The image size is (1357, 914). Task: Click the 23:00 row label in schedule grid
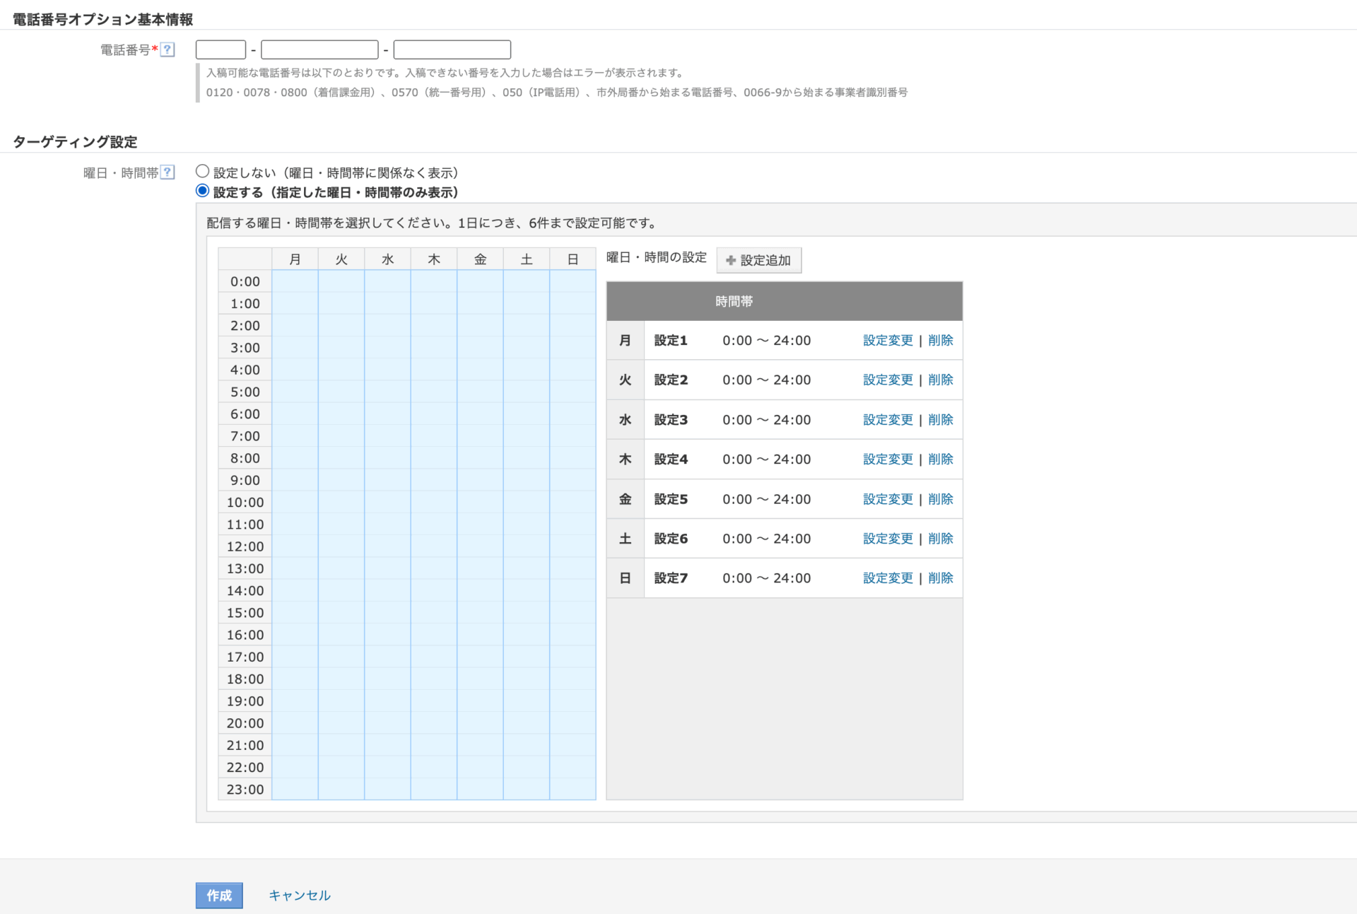245,790
